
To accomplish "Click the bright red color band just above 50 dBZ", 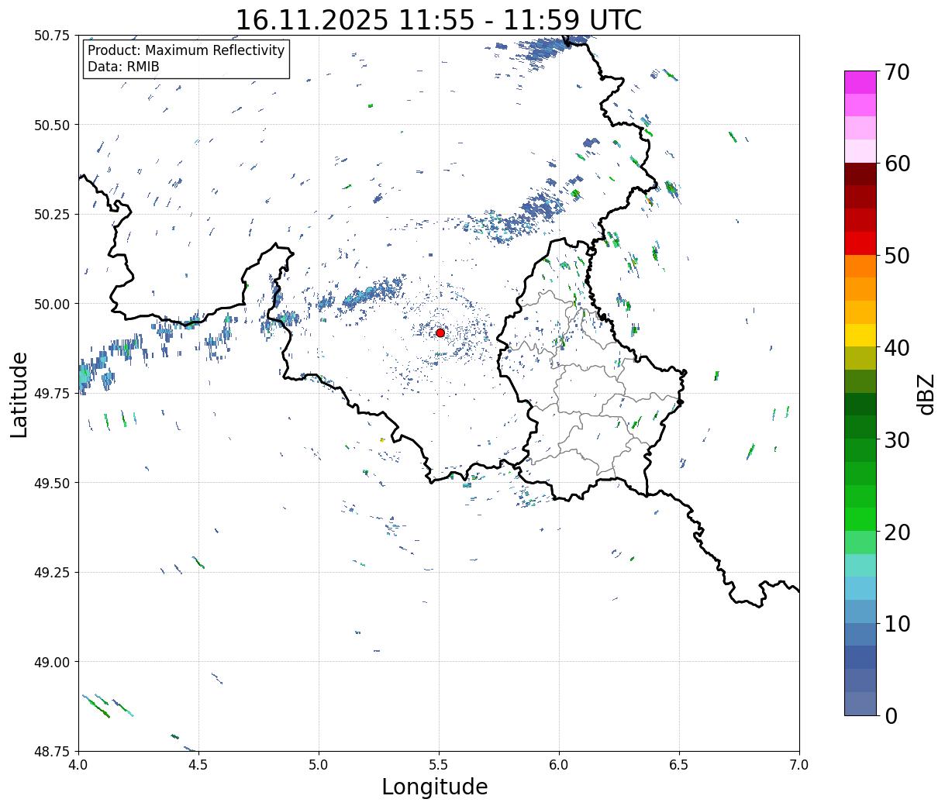I will point(861,243).
